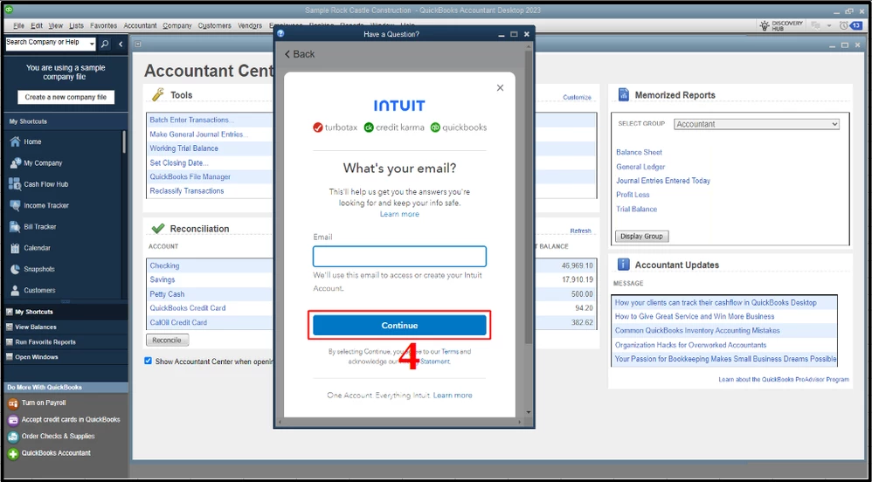Click the Have a Question dialog vertical scrollbar
Screen dimensions: 872x482
(528, 197)
